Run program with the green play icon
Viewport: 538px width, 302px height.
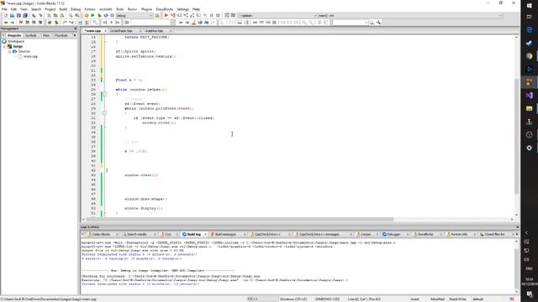click(x=92, y=15)
